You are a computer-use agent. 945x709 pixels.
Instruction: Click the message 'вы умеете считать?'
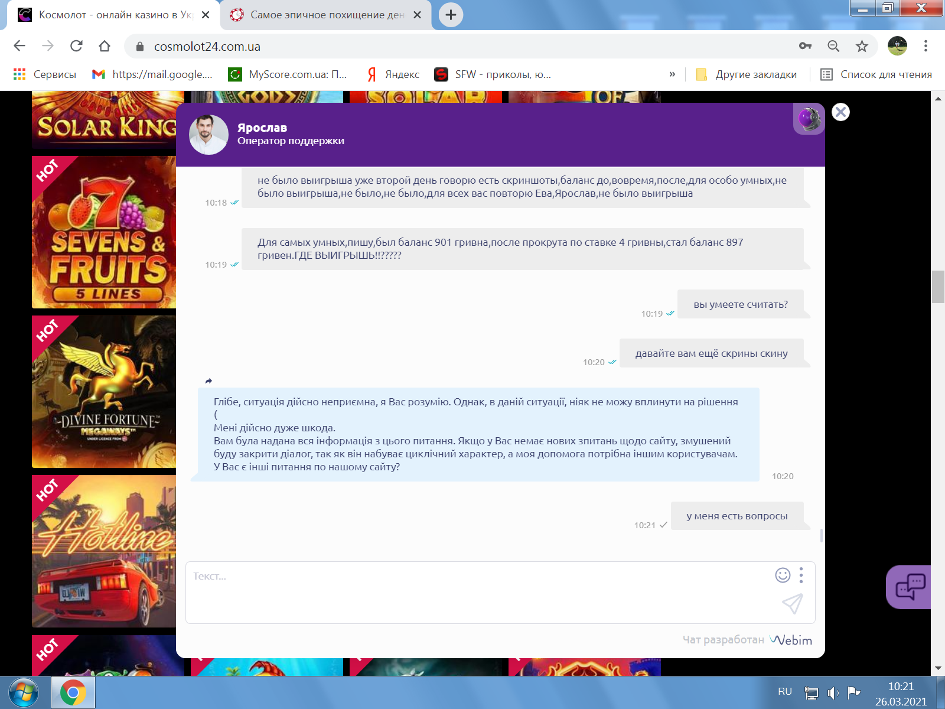coord(741,304)
